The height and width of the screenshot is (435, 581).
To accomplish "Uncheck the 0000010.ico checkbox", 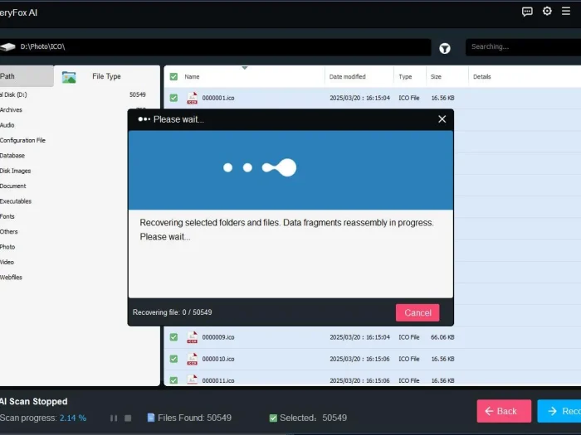I will coord(173,359).
